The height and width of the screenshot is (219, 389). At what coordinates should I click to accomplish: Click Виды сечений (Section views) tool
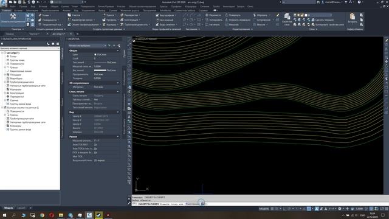pos(166,24)
